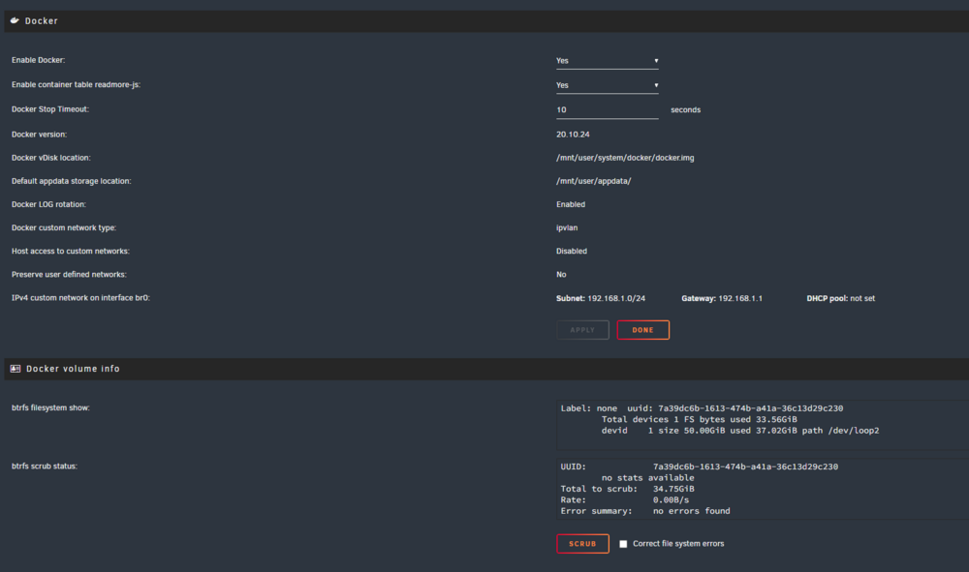Click the Docker section heading text
Viewport: 969px width, 572px height.
pos(42,20)
